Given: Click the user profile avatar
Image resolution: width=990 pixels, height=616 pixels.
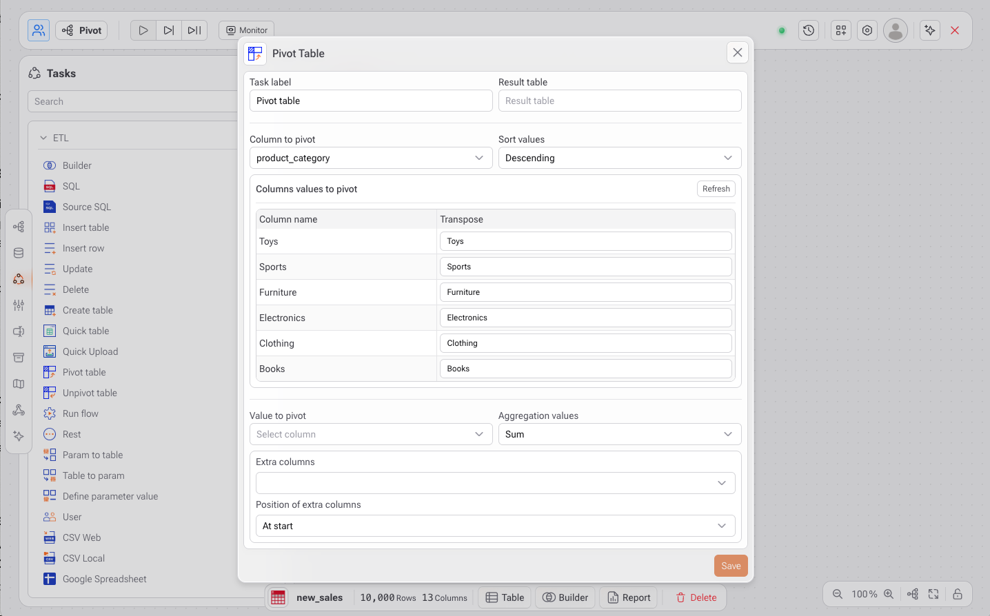Looking at the screenshot, I should point(896,30).
